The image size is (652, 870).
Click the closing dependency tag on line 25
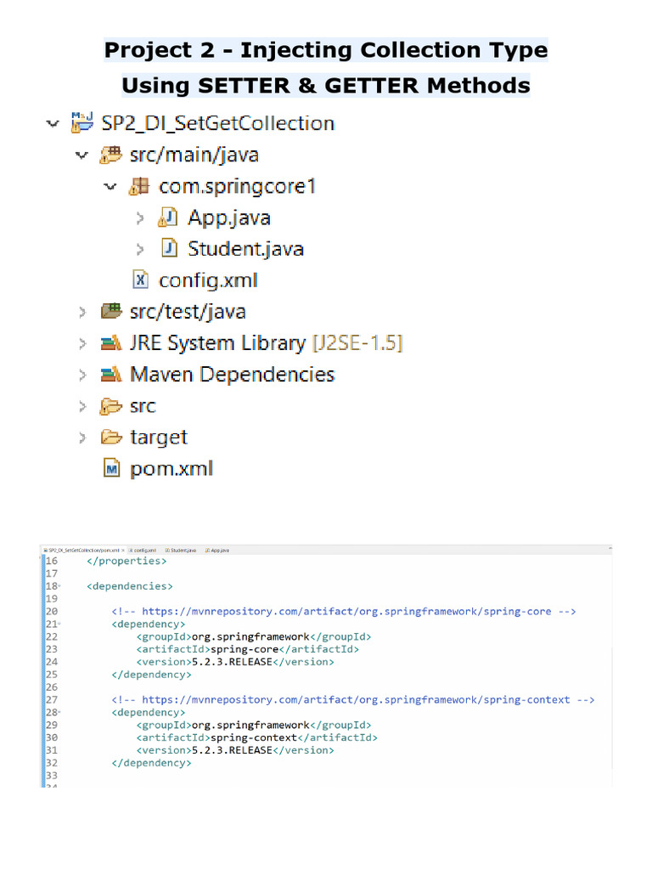pyautogui.click(x=151, y=675)
